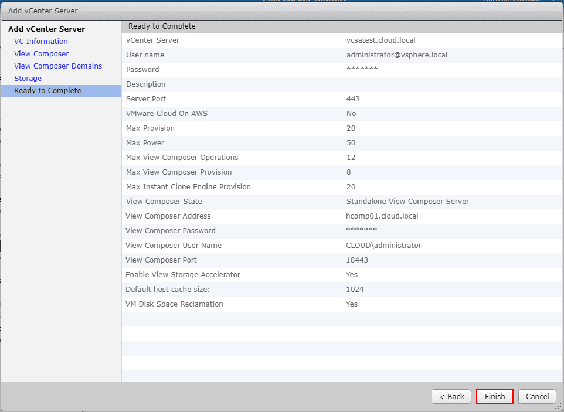Open the Storage configuration step

click(x=28, y=78)
